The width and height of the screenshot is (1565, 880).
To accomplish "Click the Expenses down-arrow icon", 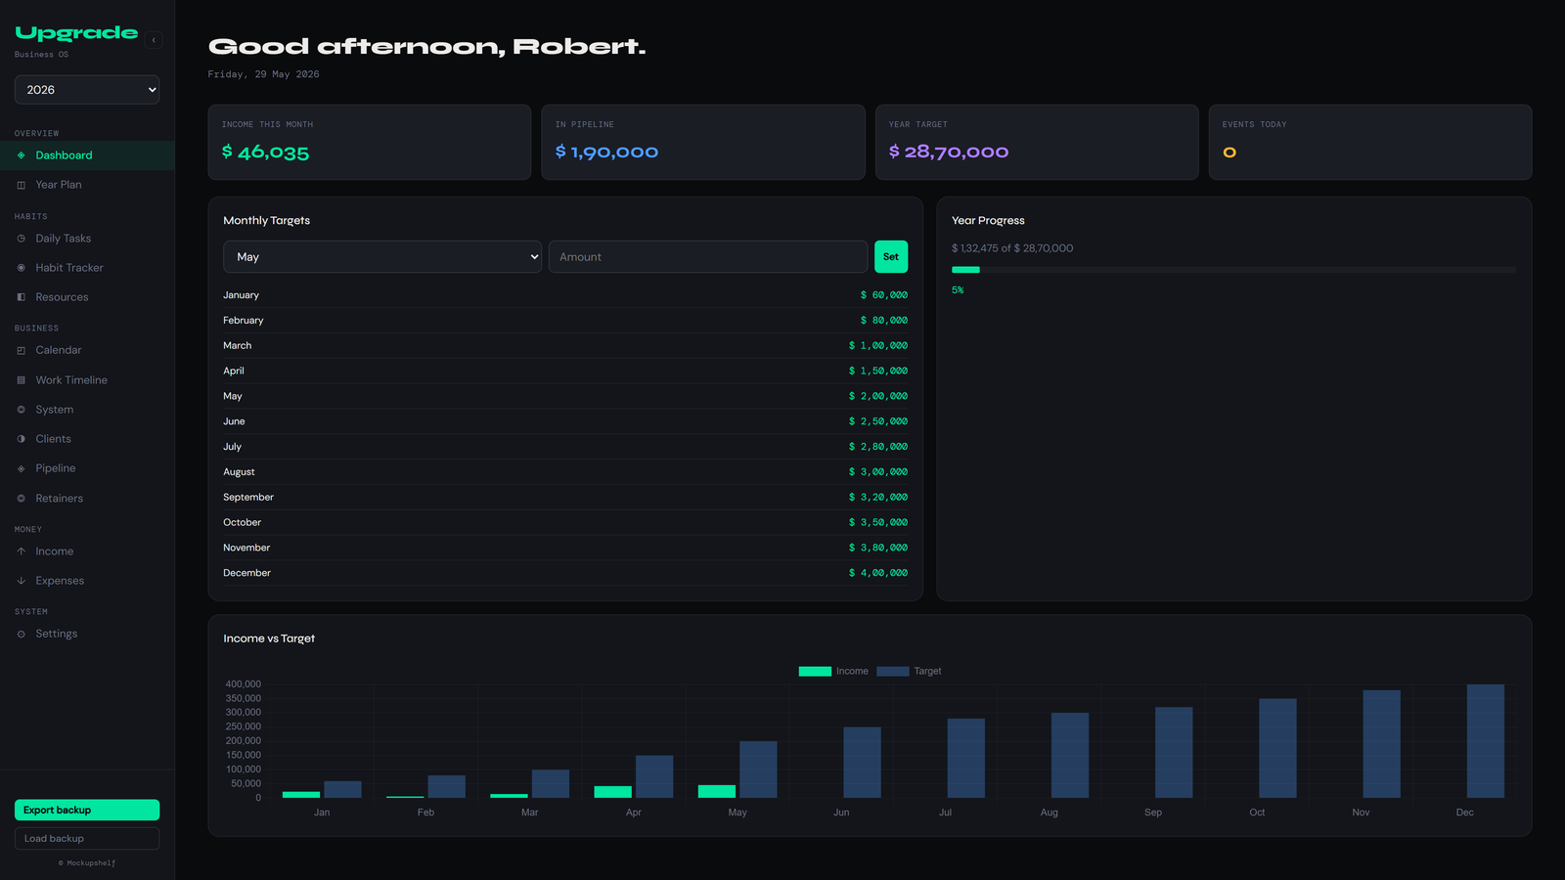I will tap(22, 581).
